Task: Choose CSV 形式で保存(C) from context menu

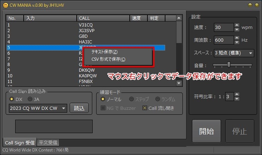Action: [108, 59]
